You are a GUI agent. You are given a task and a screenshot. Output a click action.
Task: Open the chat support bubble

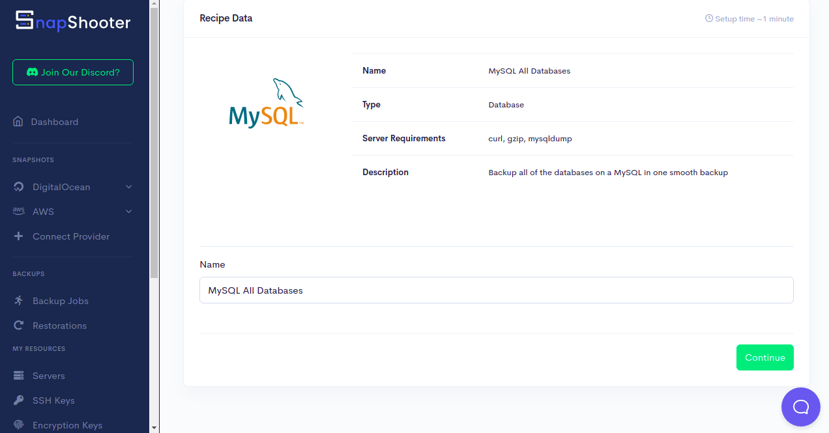pyautogui.click(x=800, y=407)
